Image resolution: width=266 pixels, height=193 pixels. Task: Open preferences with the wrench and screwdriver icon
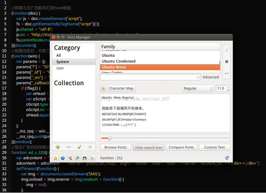(70, 158)
